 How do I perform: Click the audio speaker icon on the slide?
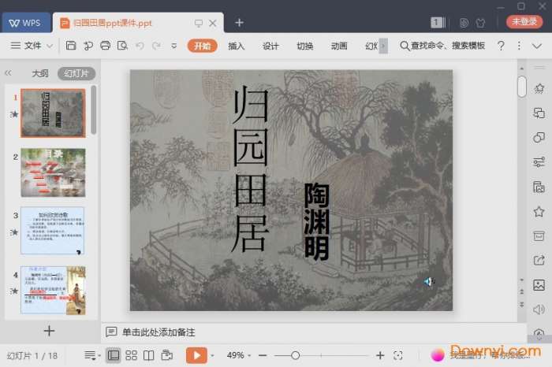point(429,282)
